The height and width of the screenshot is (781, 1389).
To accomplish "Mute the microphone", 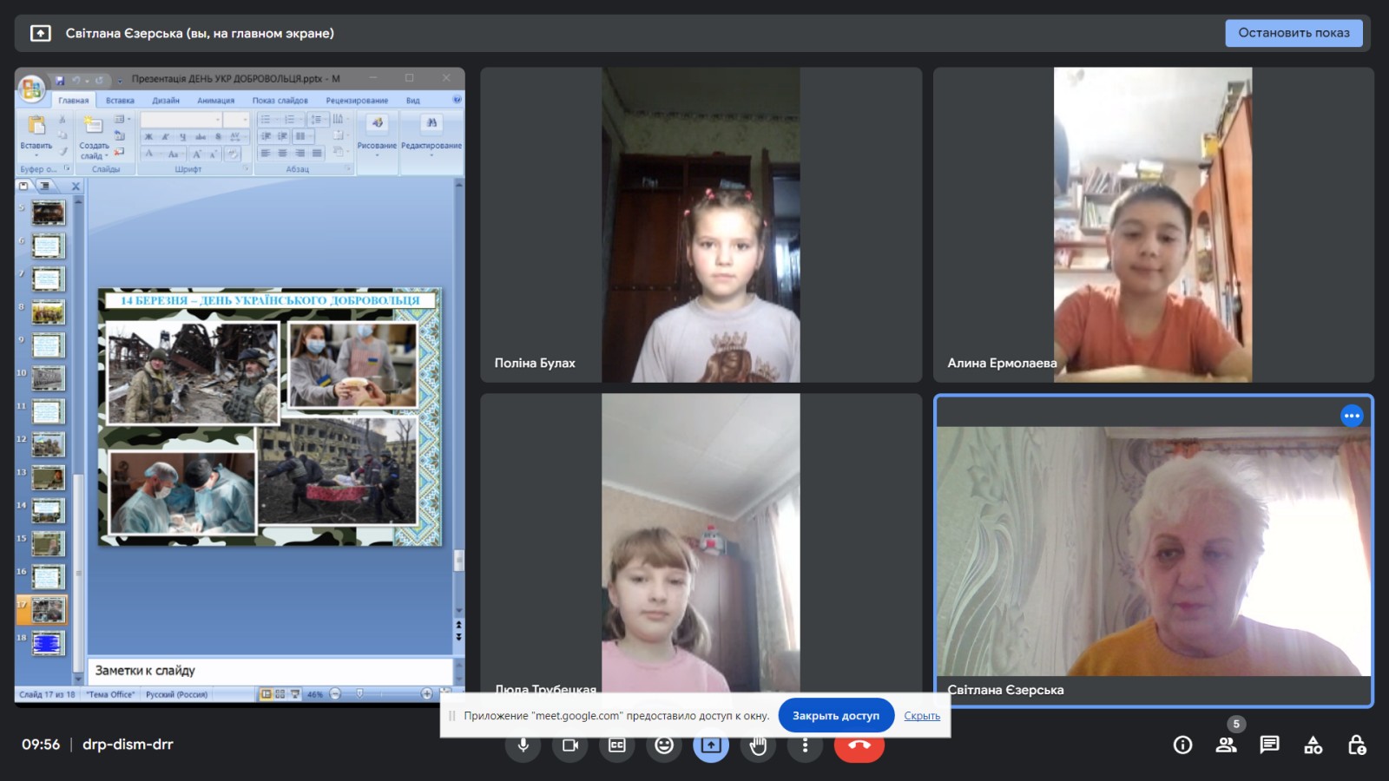I will click(x=523, y=745).
